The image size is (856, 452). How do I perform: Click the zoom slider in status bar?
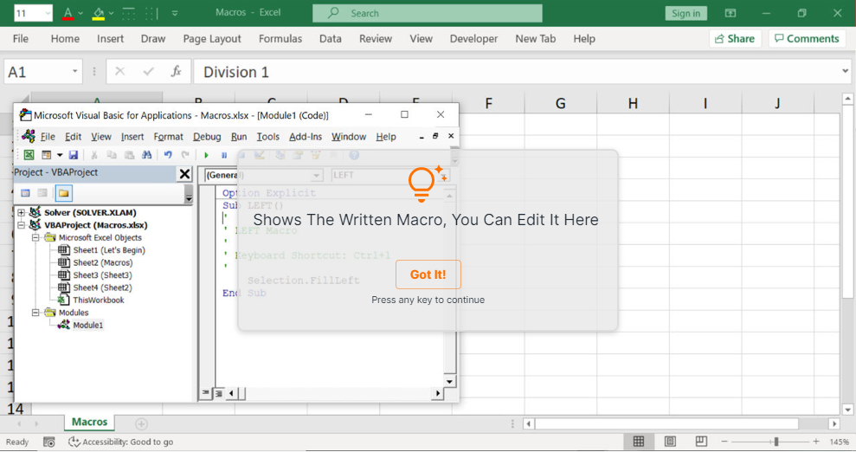click(x=776, y=442)
